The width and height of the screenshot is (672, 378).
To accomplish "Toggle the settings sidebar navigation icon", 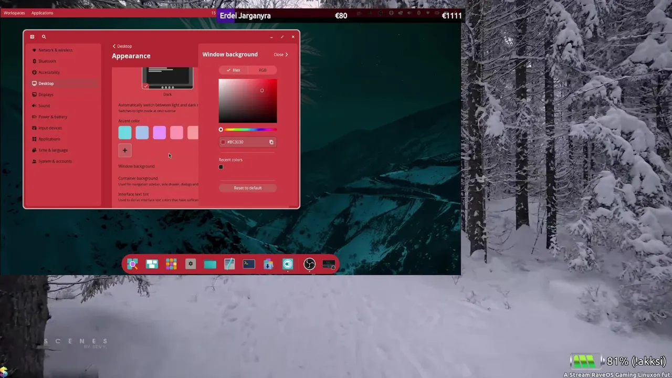I will coord(32,37).
